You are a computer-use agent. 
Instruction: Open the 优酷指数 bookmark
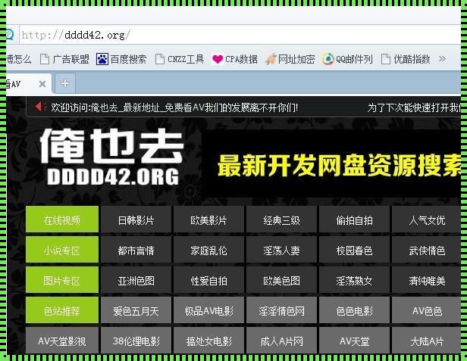[x=406, y=59]
